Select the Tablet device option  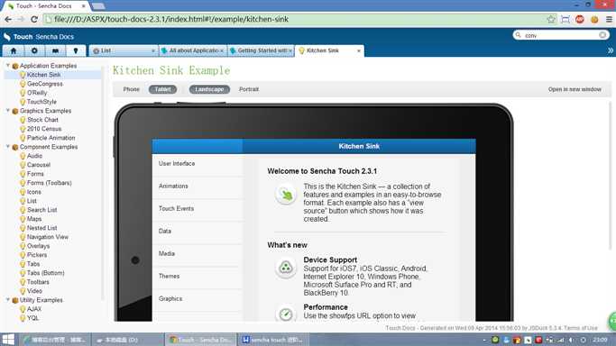[162, 89]
